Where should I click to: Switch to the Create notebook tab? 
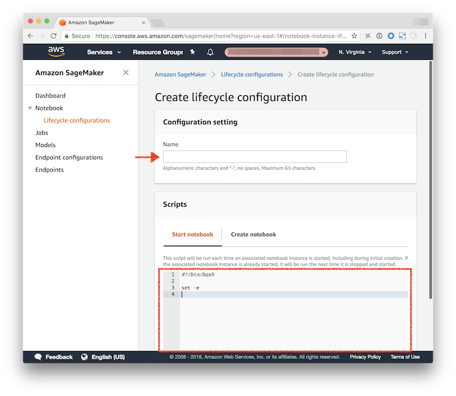tap(253, 234)
